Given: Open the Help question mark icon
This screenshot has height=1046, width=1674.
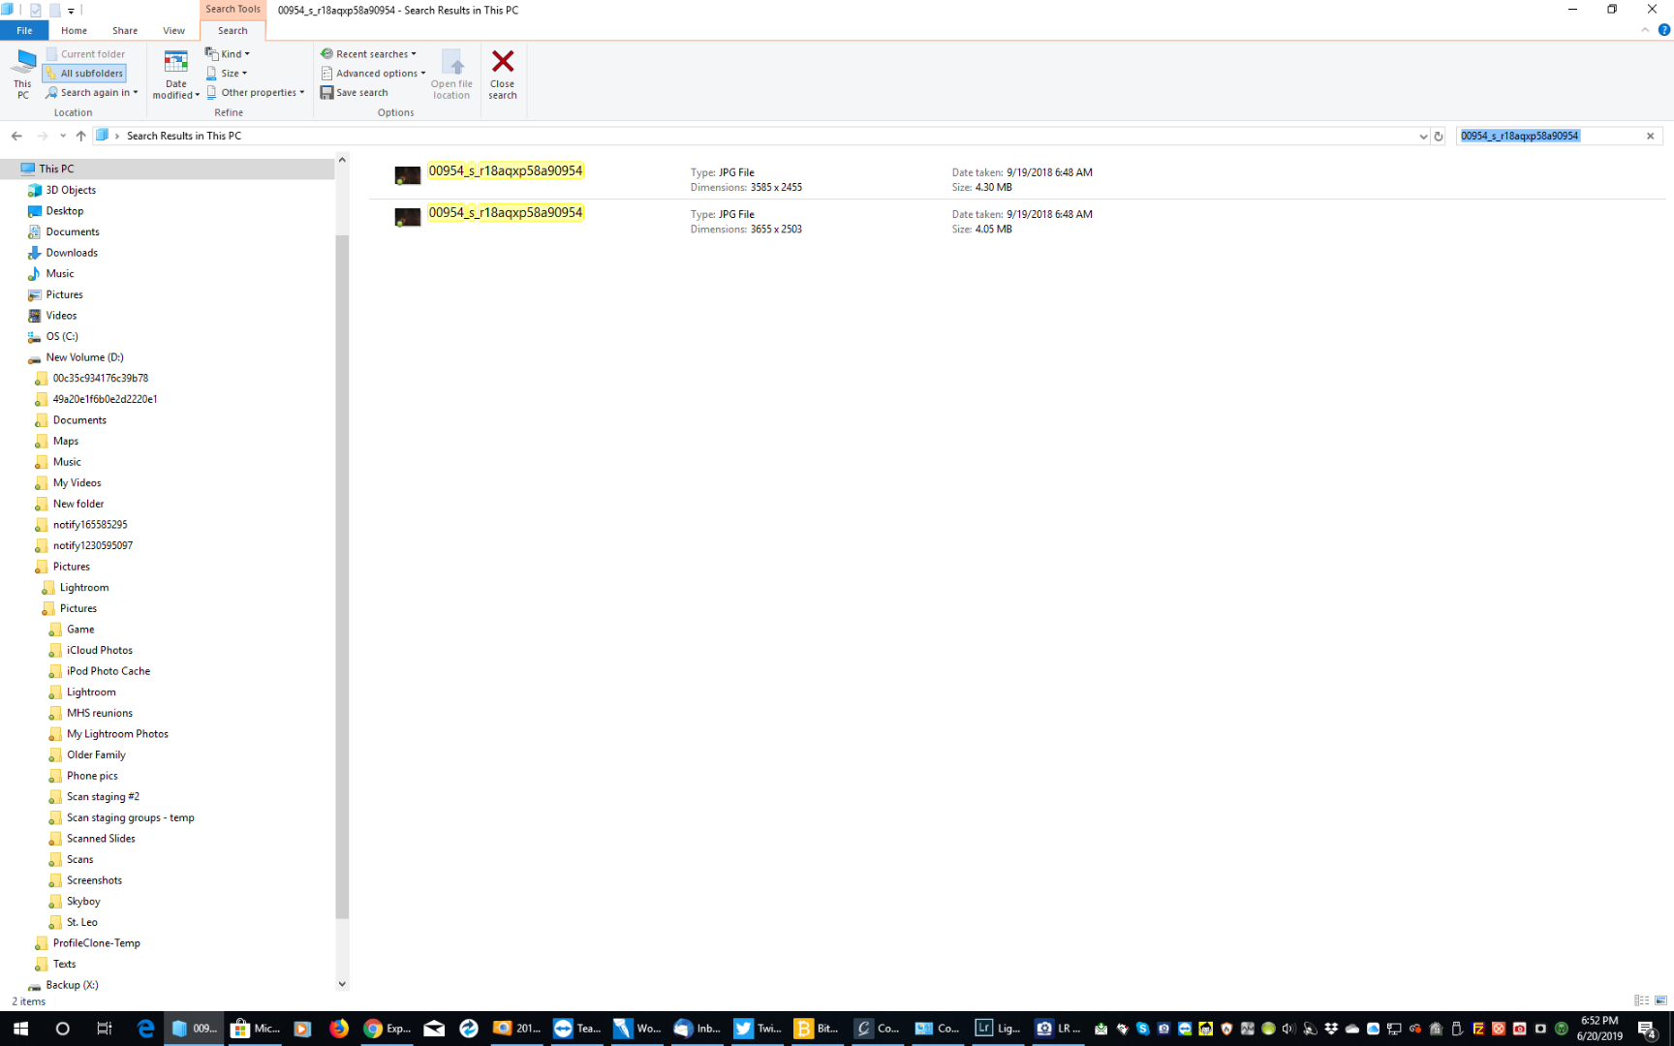Looking at the screenshot, I should click(x=1664, y=30).
